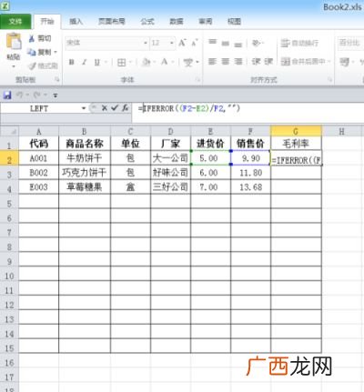Click the text Orientation icon
The height and width of the screenshot is (392, 364).
[257, 43]
